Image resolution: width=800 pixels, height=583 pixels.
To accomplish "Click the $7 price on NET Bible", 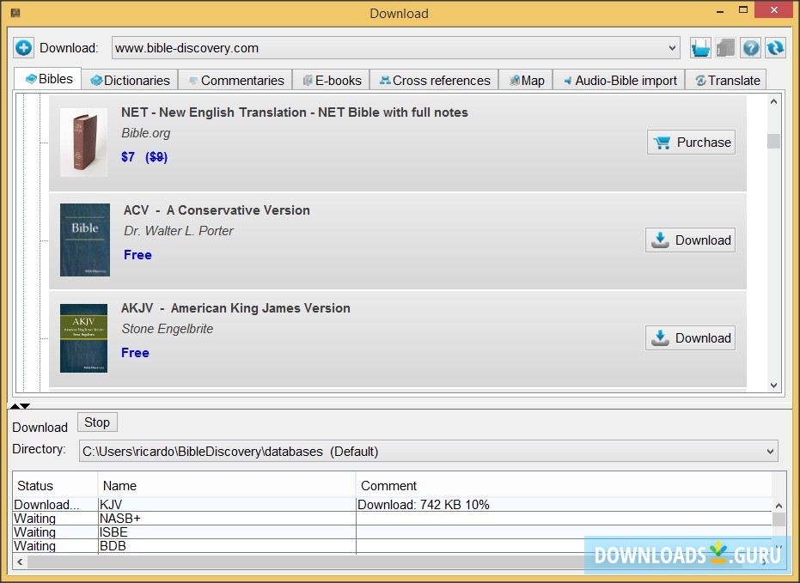I will pos(128,157).
